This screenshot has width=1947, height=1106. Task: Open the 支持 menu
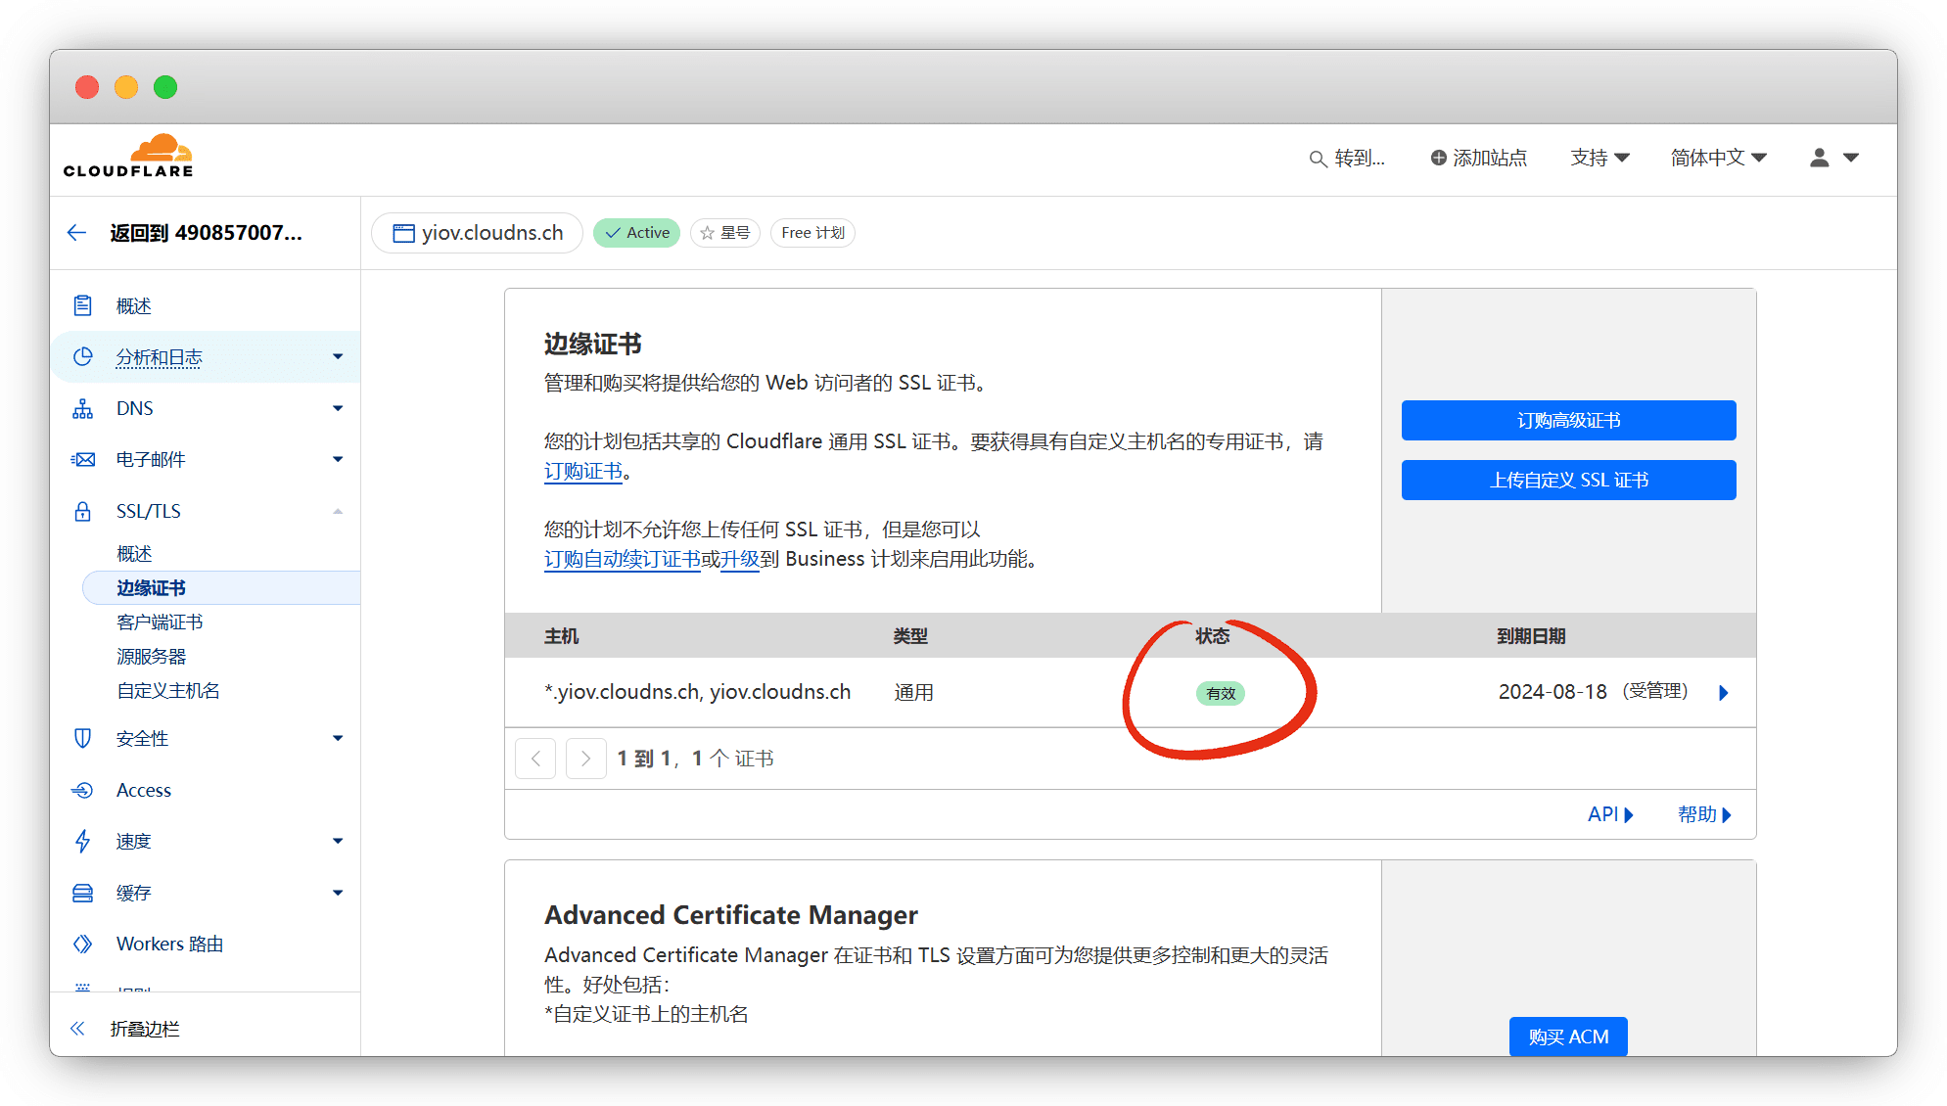1599,158
